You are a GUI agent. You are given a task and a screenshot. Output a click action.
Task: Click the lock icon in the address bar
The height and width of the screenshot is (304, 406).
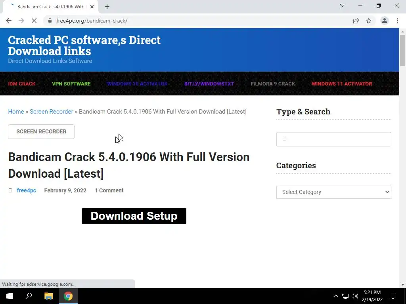(50, 21)
